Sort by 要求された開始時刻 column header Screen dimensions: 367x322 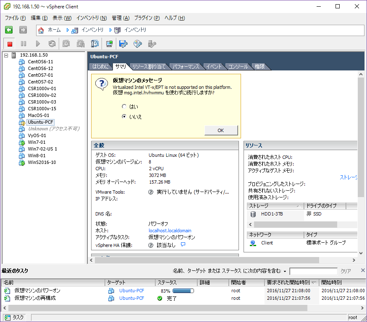tap(291, 283)
